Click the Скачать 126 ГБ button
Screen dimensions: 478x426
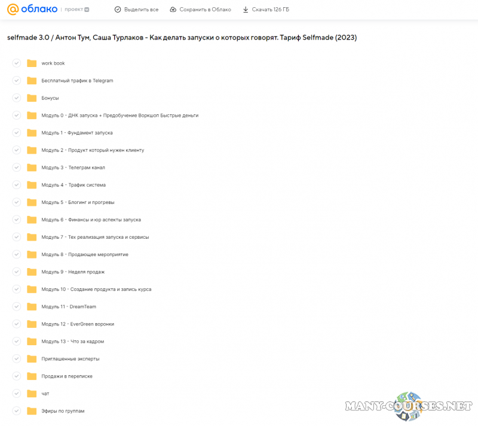pyautogui.click(x=265, y=10)
